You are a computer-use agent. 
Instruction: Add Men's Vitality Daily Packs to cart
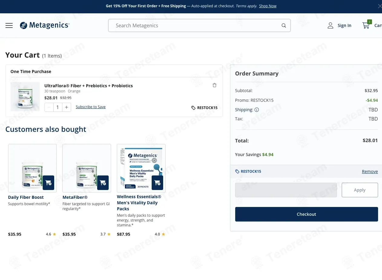pyautogui.click(x=157, y=183)
